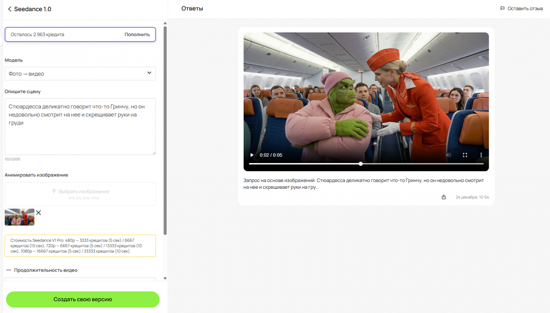The image size is (550, 313).
Task: Click the upload arrow icon
Action: 54,191
